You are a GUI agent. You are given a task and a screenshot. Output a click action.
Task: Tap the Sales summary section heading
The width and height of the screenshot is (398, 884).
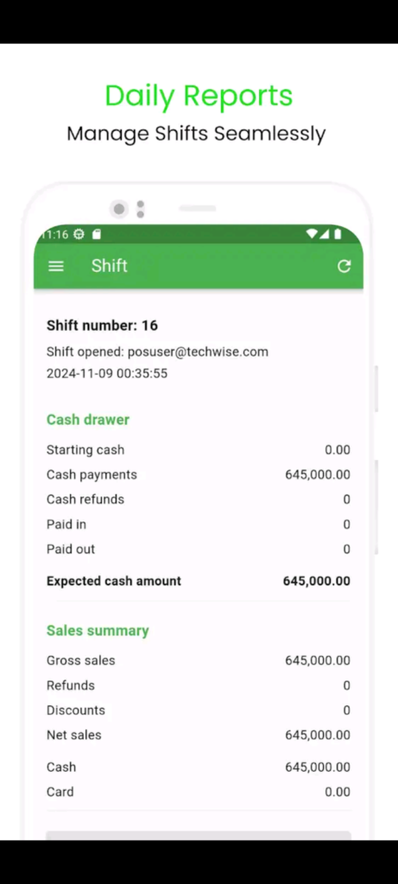coord(98,630)
